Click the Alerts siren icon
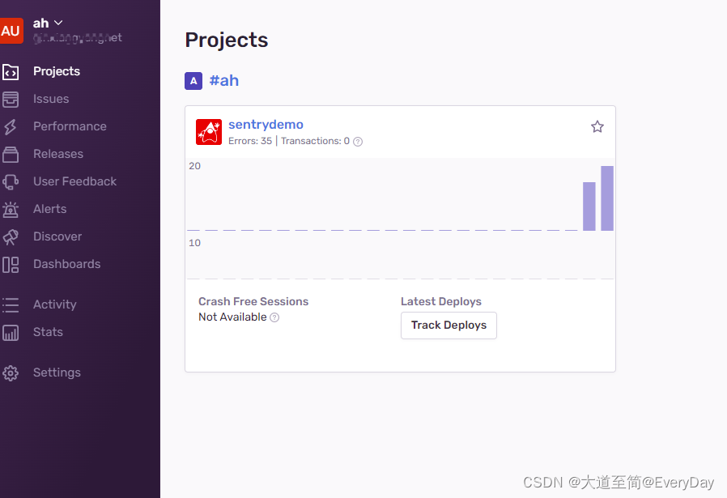727x498 pixels. [x=11, y=210]
